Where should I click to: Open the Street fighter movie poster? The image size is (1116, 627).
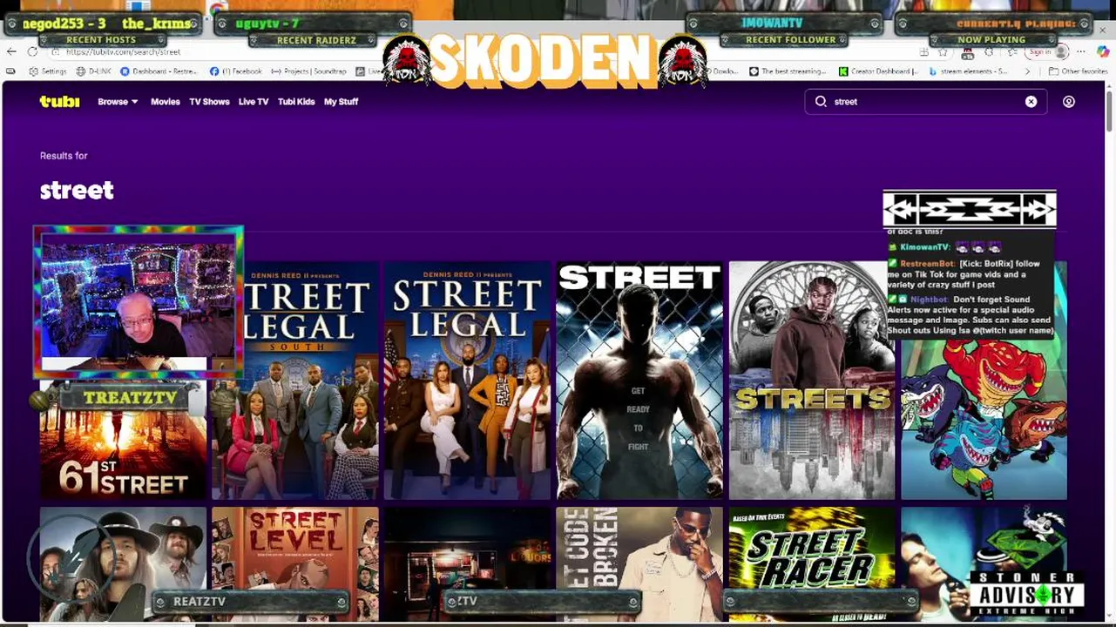pyautogui.click(x=639, y=381)
